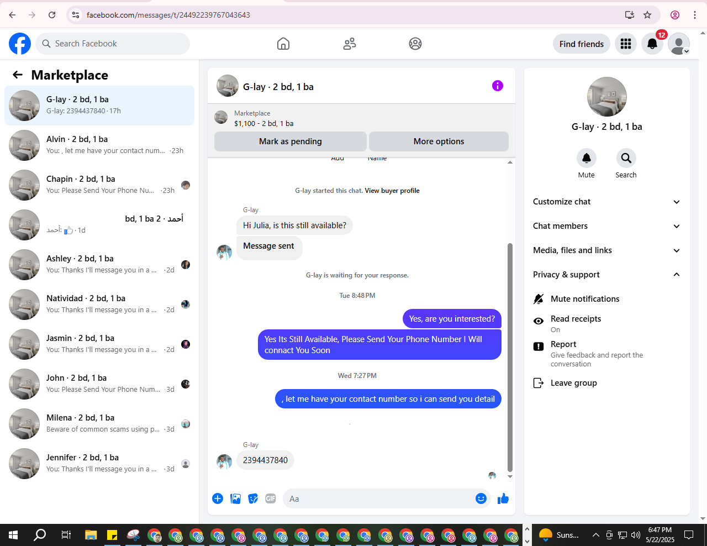Open the $1,100 Marketplace listing banner
Image resolution: width=707 pixels, height=546 pixels.
(361, 118)
